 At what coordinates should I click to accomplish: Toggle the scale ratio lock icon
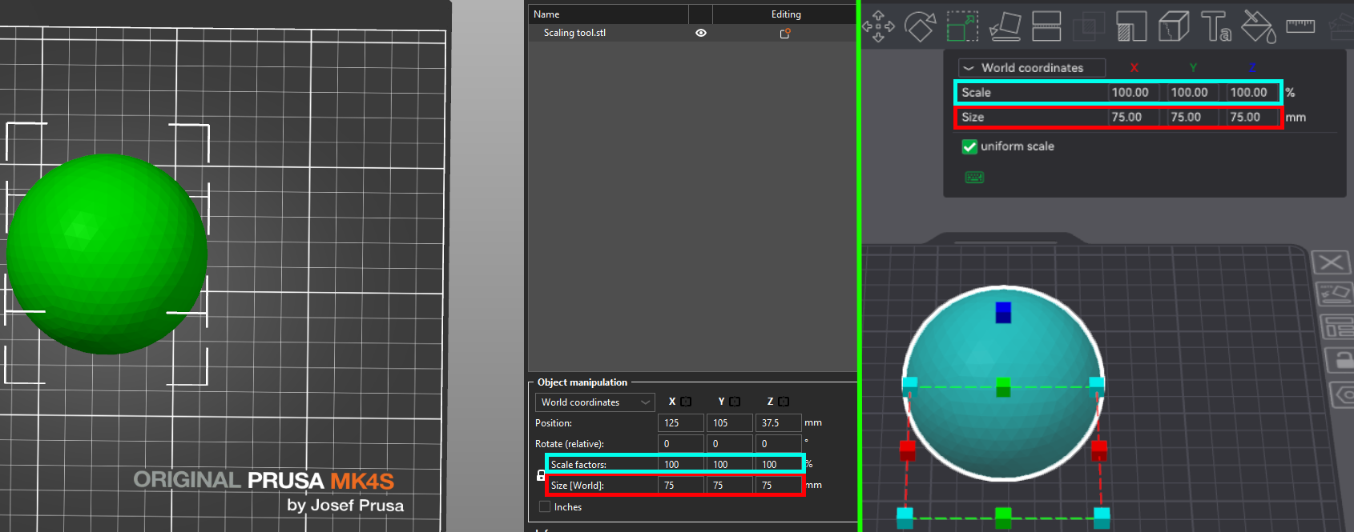click(541, 475)
